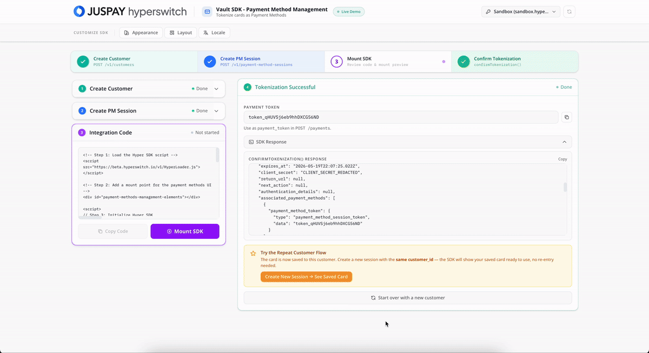The width and height of the screenshot is (649, 353).
Task: Click the "payment_method_session_token" JSON value
Action: [x=331, y=217]
